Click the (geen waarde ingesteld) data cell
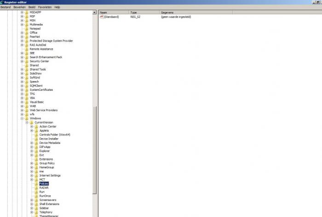 coord(176,17)
